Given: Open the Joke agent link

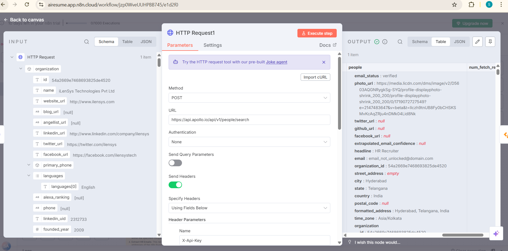Looking at the screenshot, I should [277, 62].
